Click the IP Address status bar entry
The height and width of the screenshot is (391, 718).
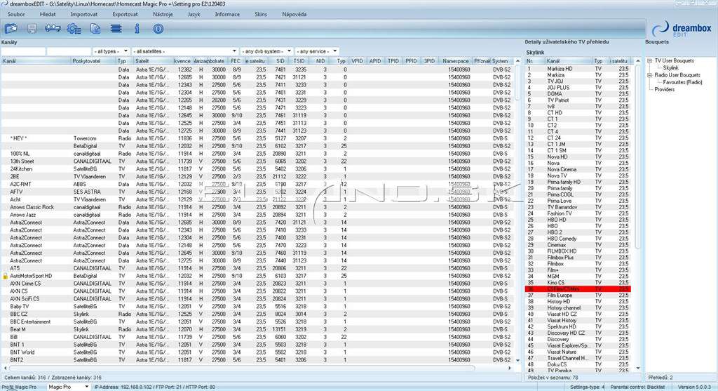click(155, 387)
